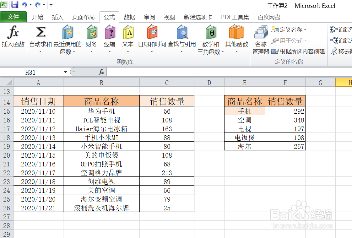
Task: Select cell with 滚桶洗衣机海尔牌
Action: 101,208
